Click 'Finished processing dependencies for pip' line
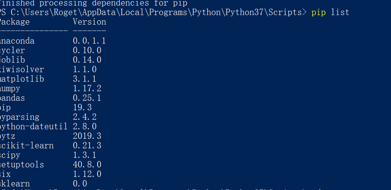Image resolution: width=391 pixels, height=190 pixels. 93,4
